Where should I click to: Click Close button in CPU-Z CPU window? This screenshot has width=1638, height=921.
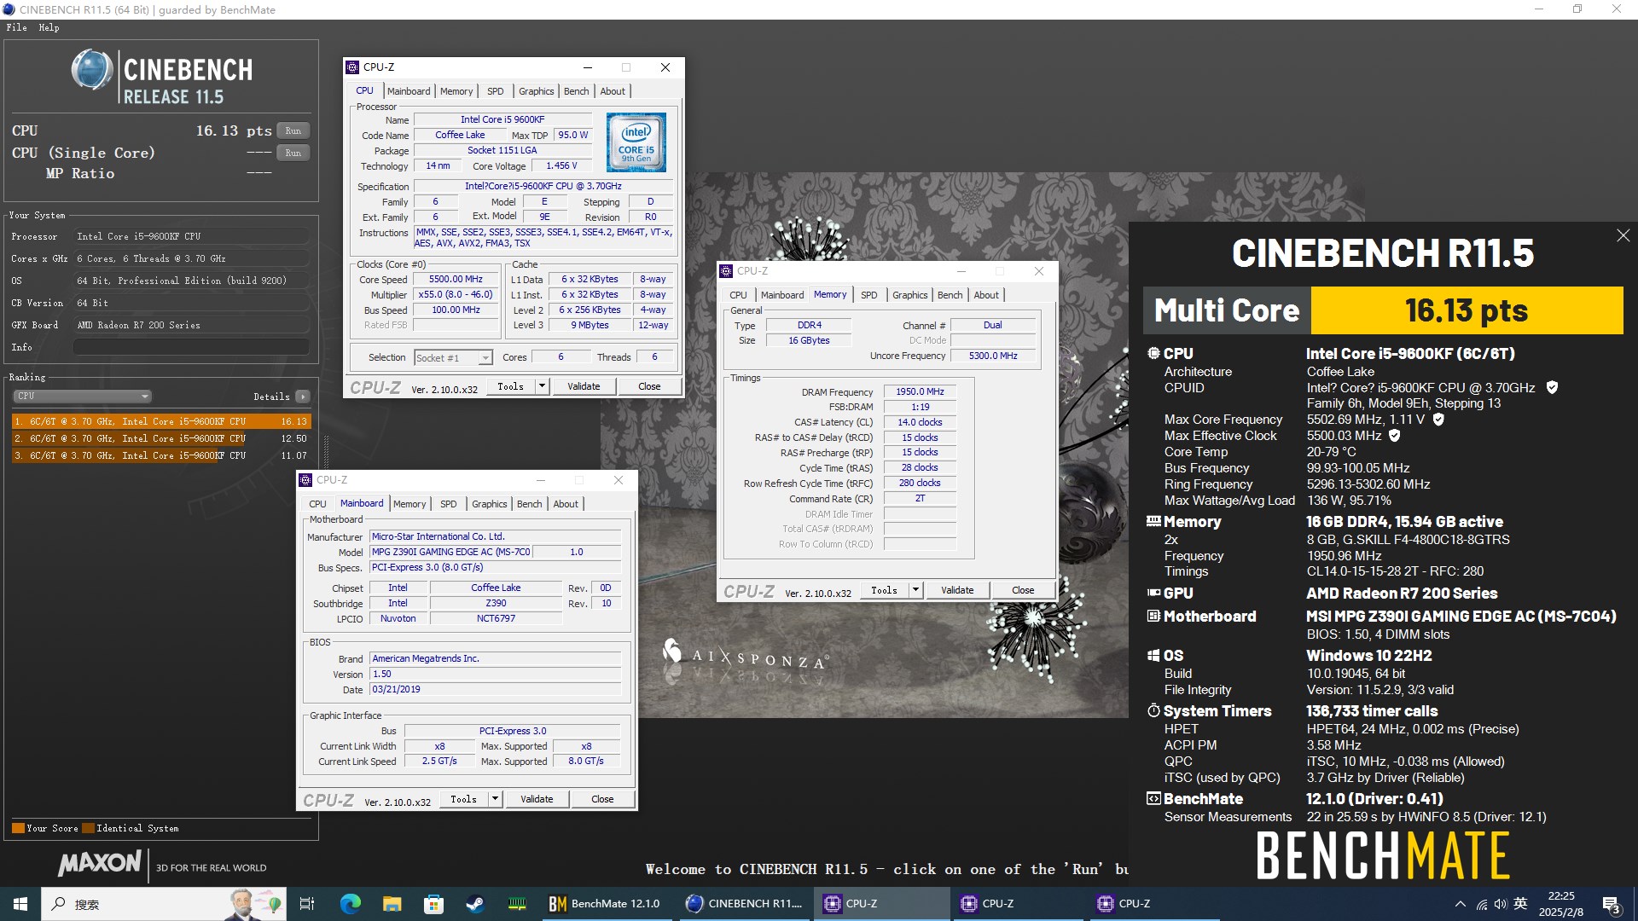pyautogui.click(x=649, y=386)
